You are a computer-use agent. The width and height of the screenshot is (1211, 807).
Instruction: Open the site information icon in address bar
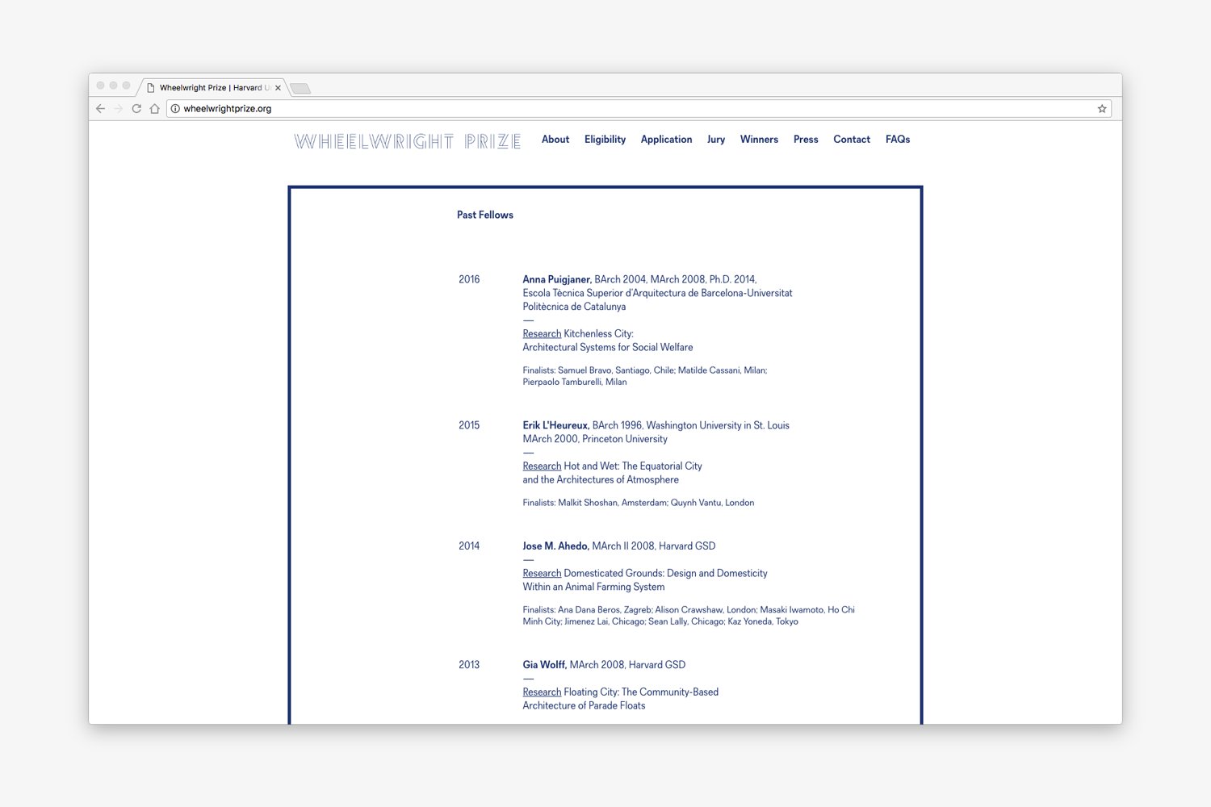[x=175, y=109]
